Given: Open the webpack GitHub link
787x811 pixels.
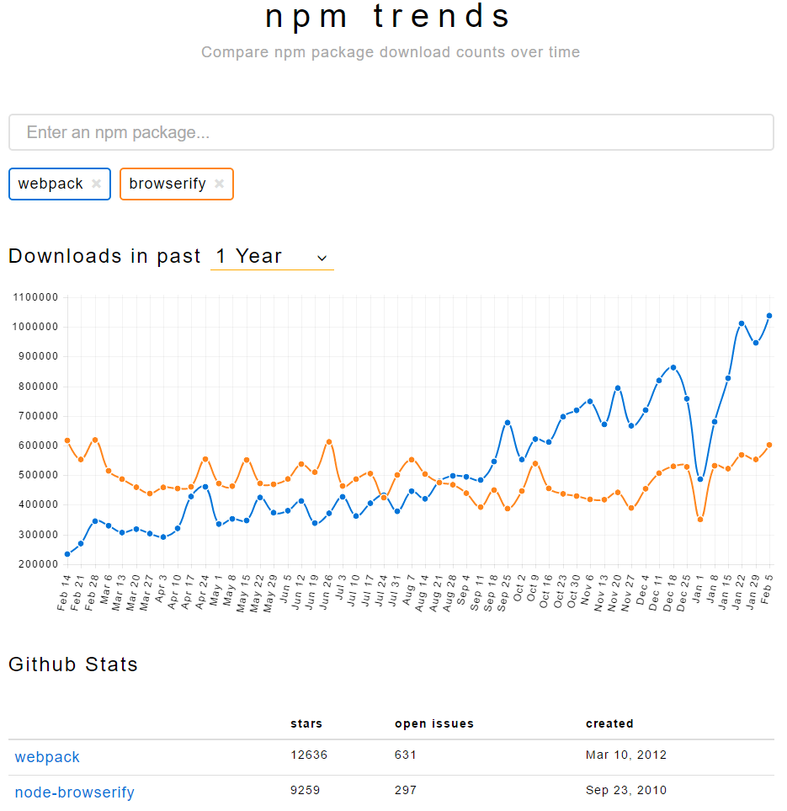Looking at the screenshot, I should point(47,757).
